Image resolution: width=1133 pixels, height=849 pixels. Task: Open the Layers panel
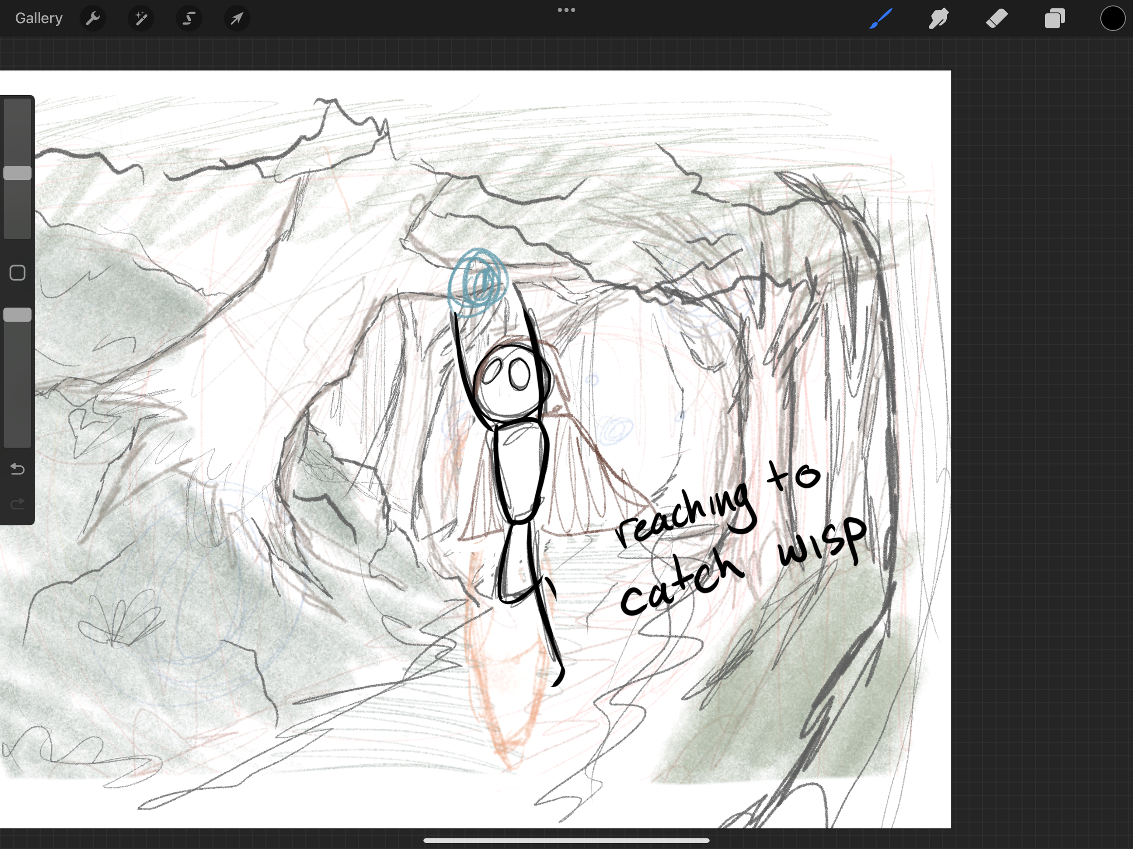coord(1055,19)
